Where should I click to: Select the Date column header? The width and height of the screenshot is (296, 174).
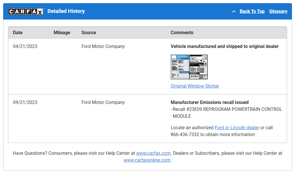point(18,33)
